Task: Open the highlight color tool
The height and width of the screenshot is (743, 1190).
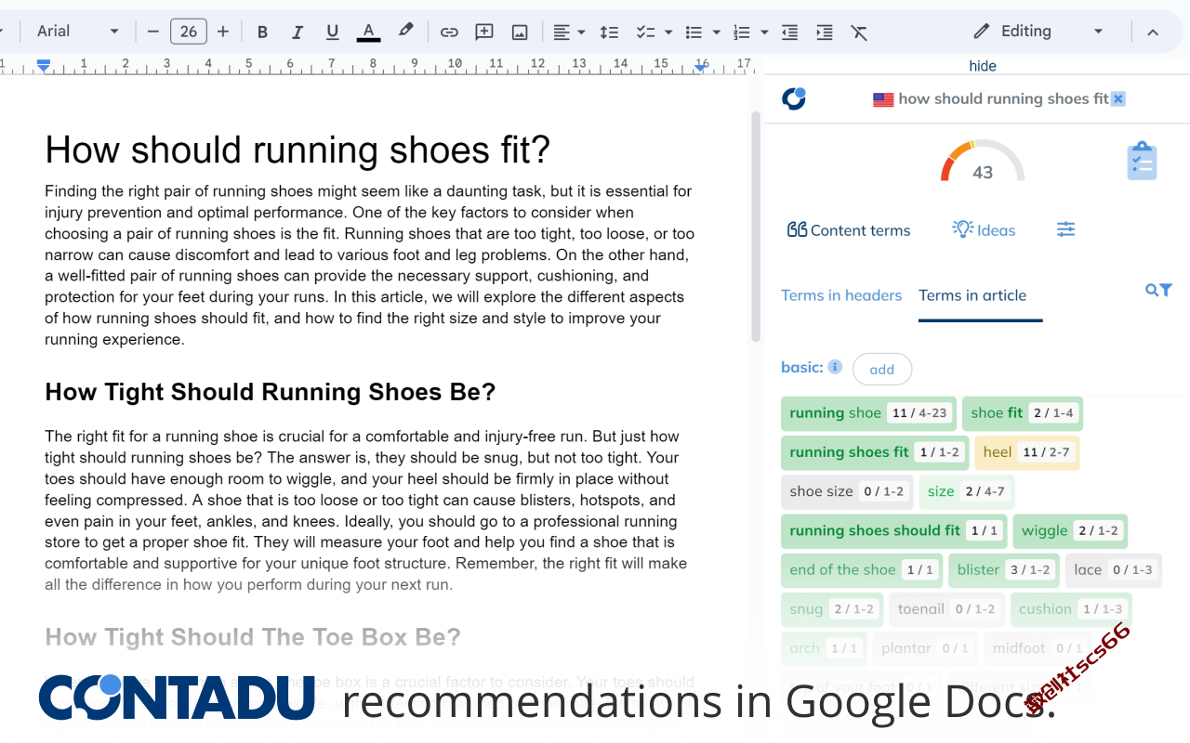Action: (405, 33)
